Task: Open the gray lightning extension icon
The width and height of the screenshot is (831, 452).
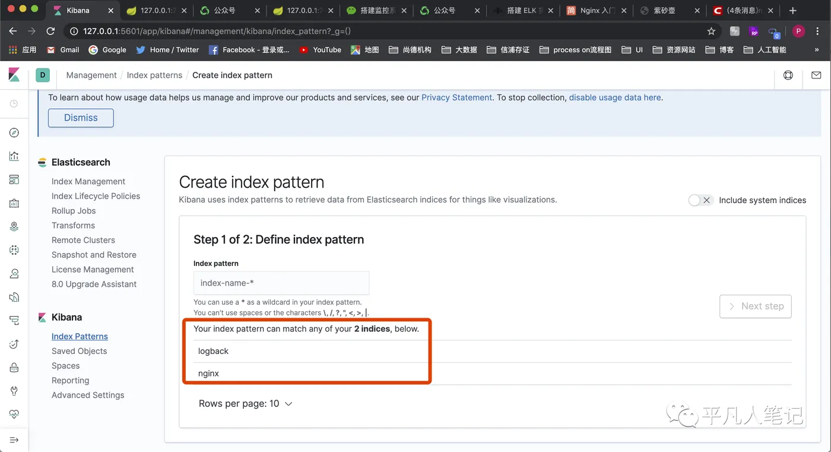Action: [735, 31]
